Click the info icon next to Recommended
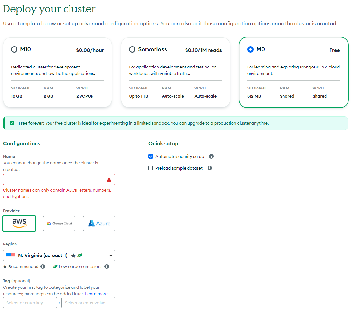353x313 pixels. pos(43,266)
